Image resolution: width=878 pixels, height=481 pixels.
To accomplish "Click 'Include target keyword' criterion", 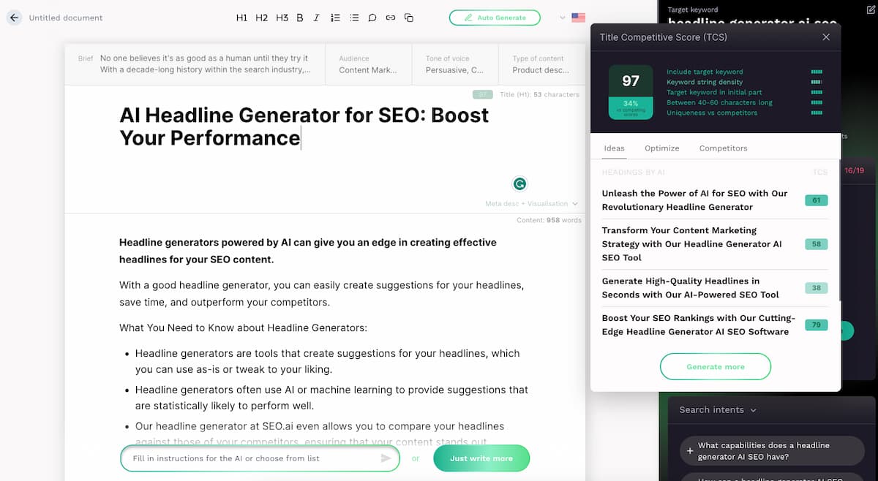I will coord(705,72).
